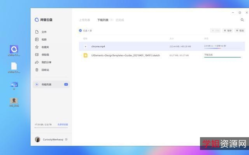249x155 pixels.
Task: Click the download speed and time remaining text
Action: (x=215, y=46)
